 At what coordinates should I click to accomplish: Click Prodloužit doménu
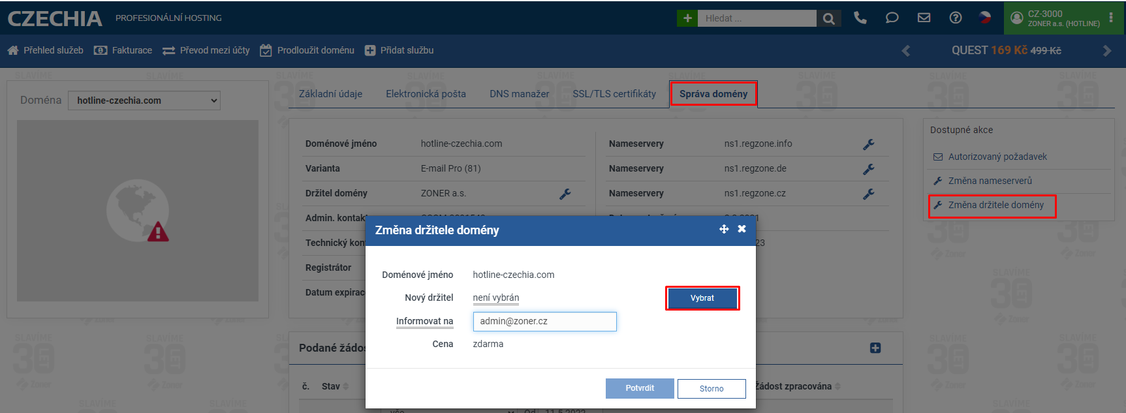pos(307,50)
